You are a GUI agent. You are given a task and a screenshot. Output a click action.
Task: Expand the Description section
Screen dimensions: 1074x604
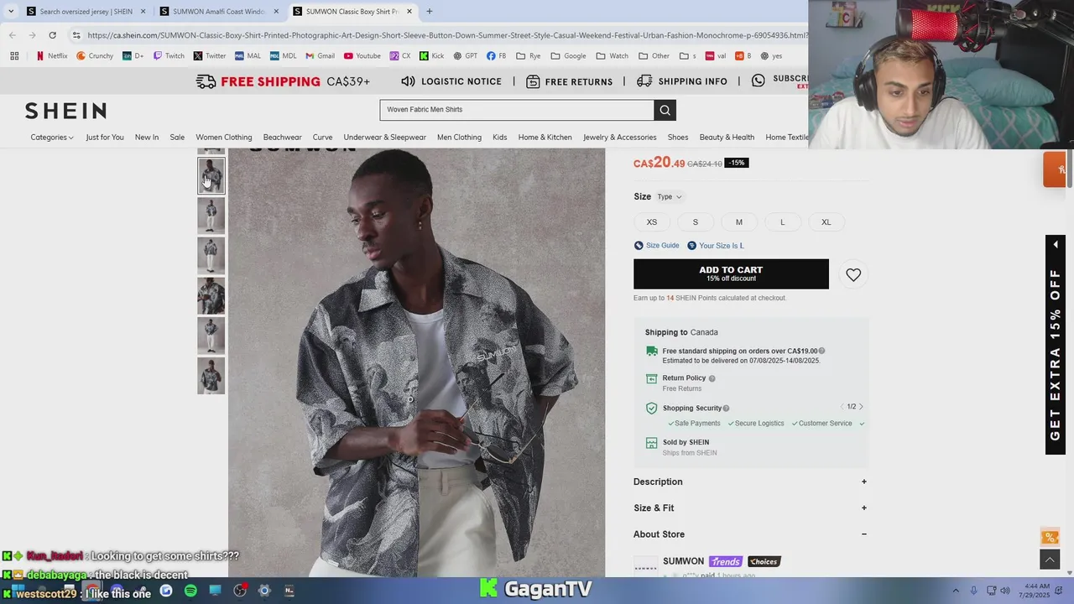tap(750, 482)
